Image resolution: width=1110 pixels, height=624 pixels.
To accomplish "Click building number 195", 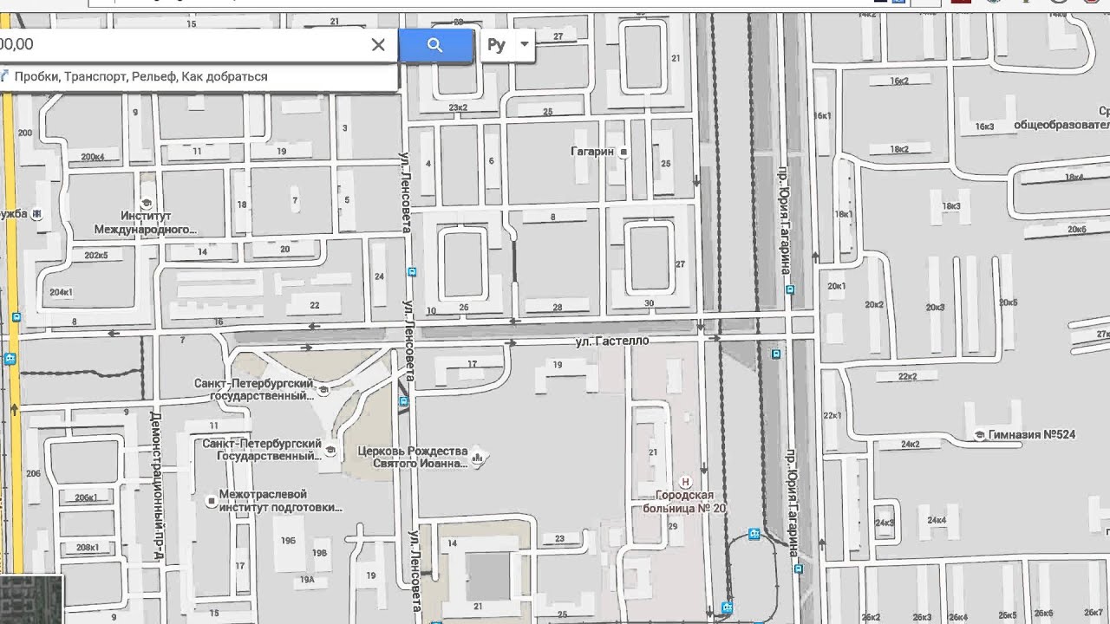I will [288, 541].
